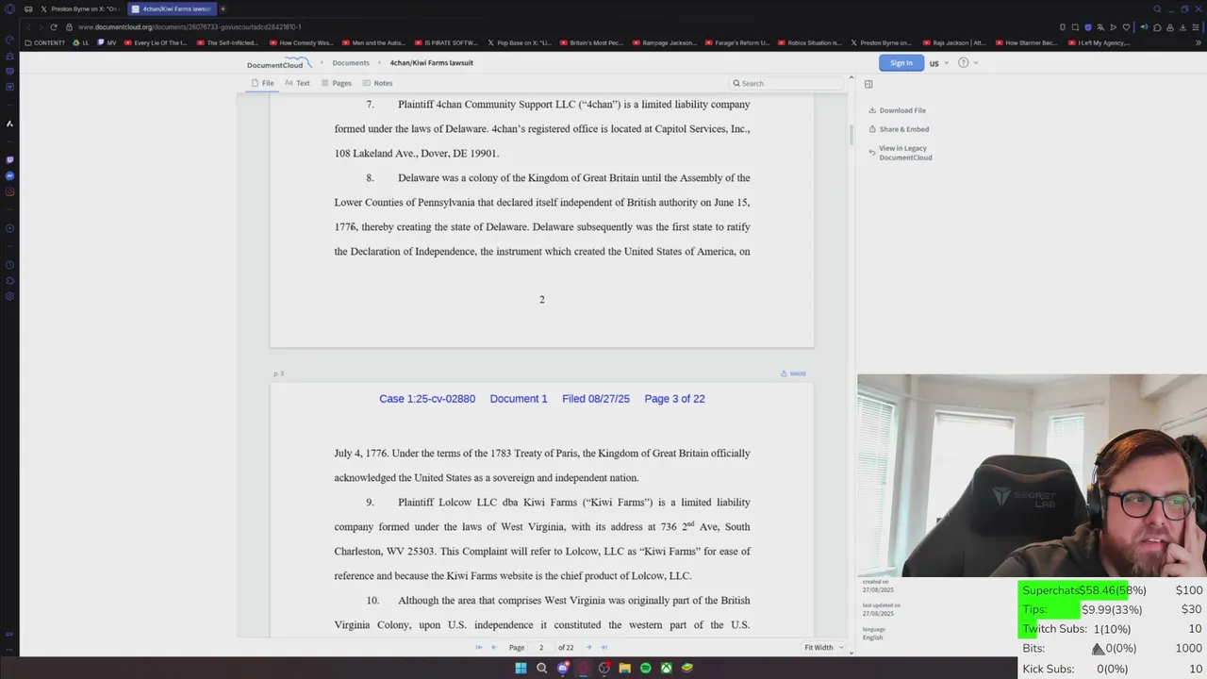Click View in Legacy DocumentCloud

(901, 153)
